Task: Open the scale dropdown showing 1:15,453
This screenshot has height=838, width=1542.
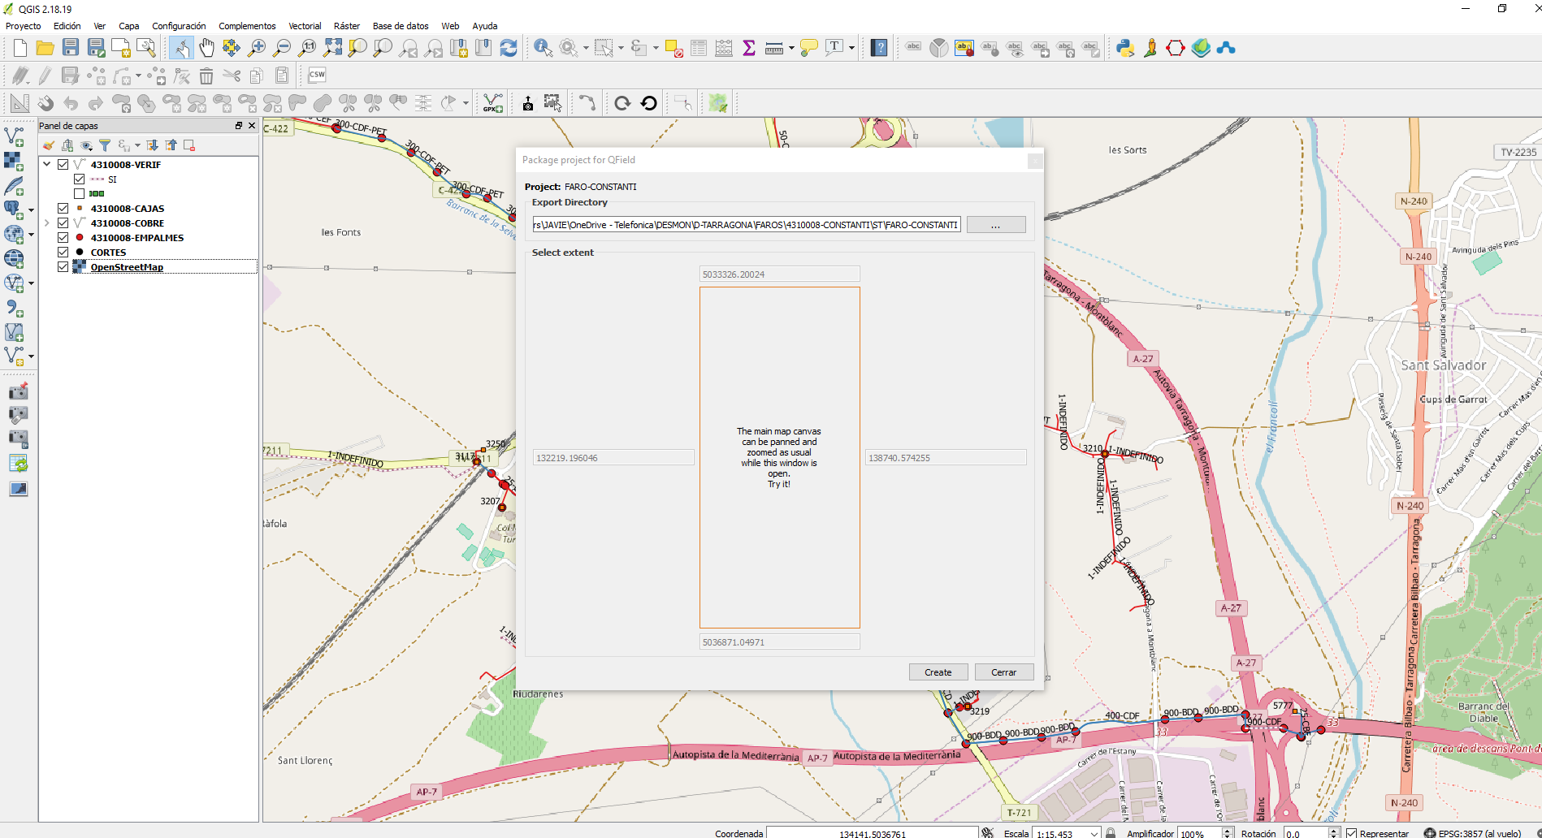Action: pos(1093,833)
